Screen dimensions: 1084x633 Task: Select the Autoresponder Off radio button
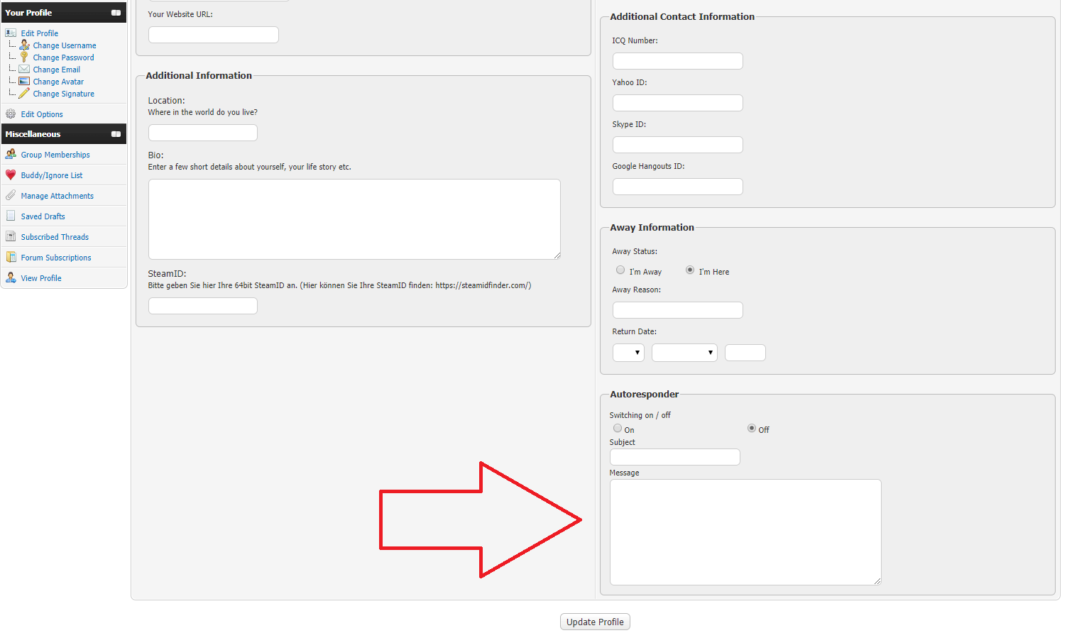tap(752, 429)
